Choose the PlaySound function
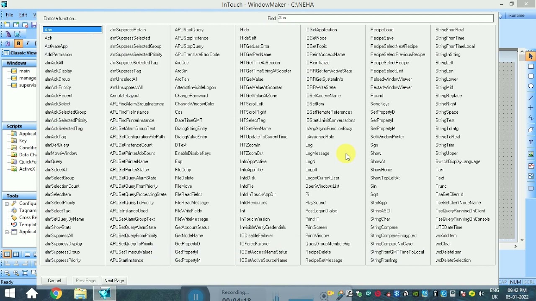 tap(315, 203)
